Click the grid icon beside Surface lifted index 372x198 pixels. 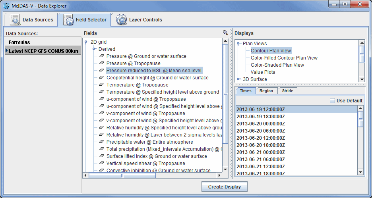[101, 156]
